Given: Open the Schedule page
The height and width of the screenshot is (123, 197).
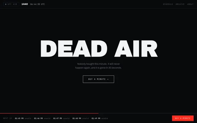Looking at the screenshot, I should [168, 4].
